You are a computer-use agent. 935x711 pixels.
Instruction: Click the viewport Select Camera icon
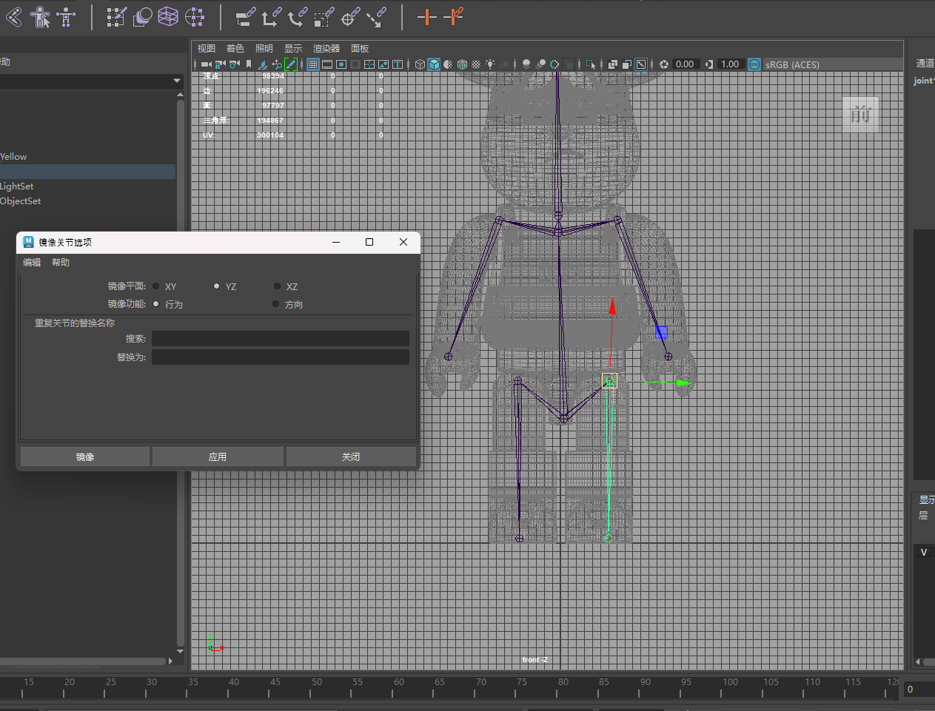point(206,64)
